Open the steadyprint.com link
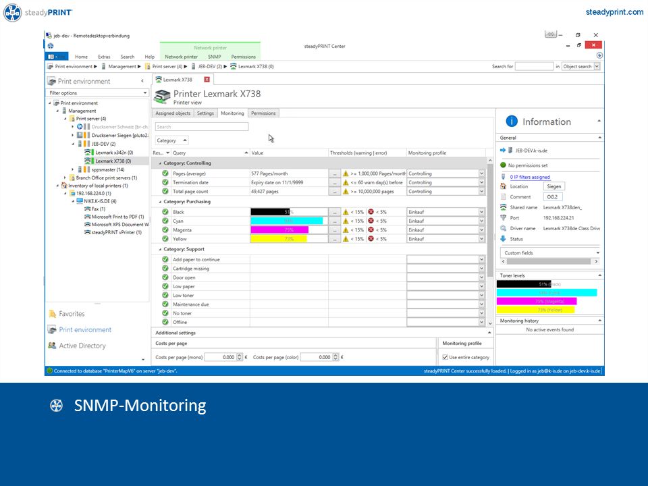 coord(614,12)
